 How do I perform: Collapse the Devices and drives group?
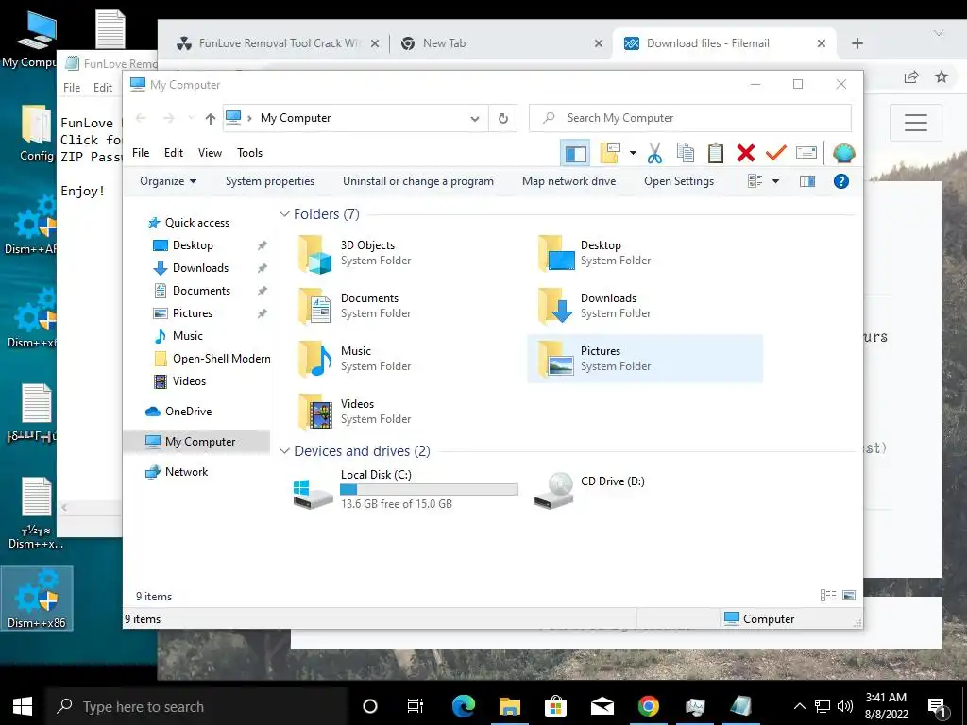pyautogui.click(x=284, y=450)
